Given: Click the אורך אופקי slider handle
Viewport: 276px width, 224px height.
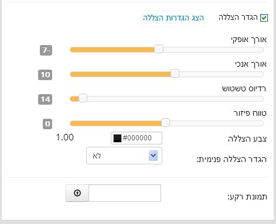Looking at the screenshot, I should tap(159, 49).
